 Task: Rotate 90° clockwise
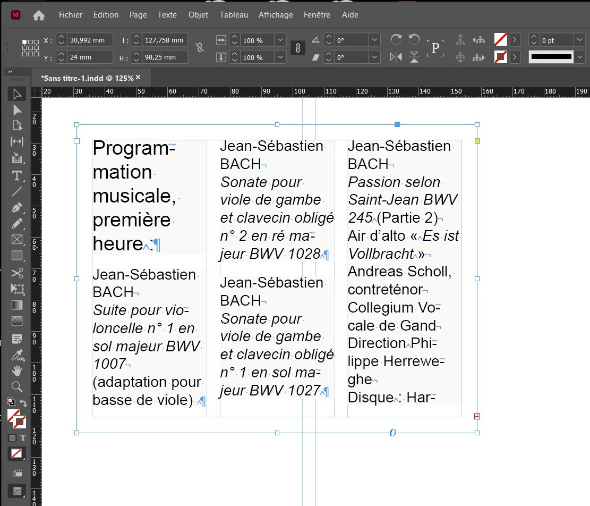click(396, 39)
